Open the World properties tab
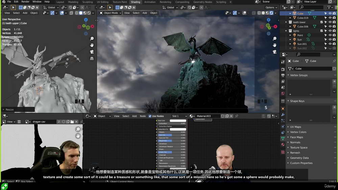338x190 pixels. click(283, 93)
